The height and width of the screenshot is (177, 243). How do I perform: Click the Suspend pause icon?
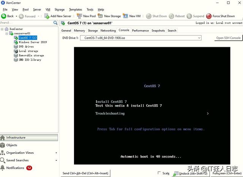(189, 16)
